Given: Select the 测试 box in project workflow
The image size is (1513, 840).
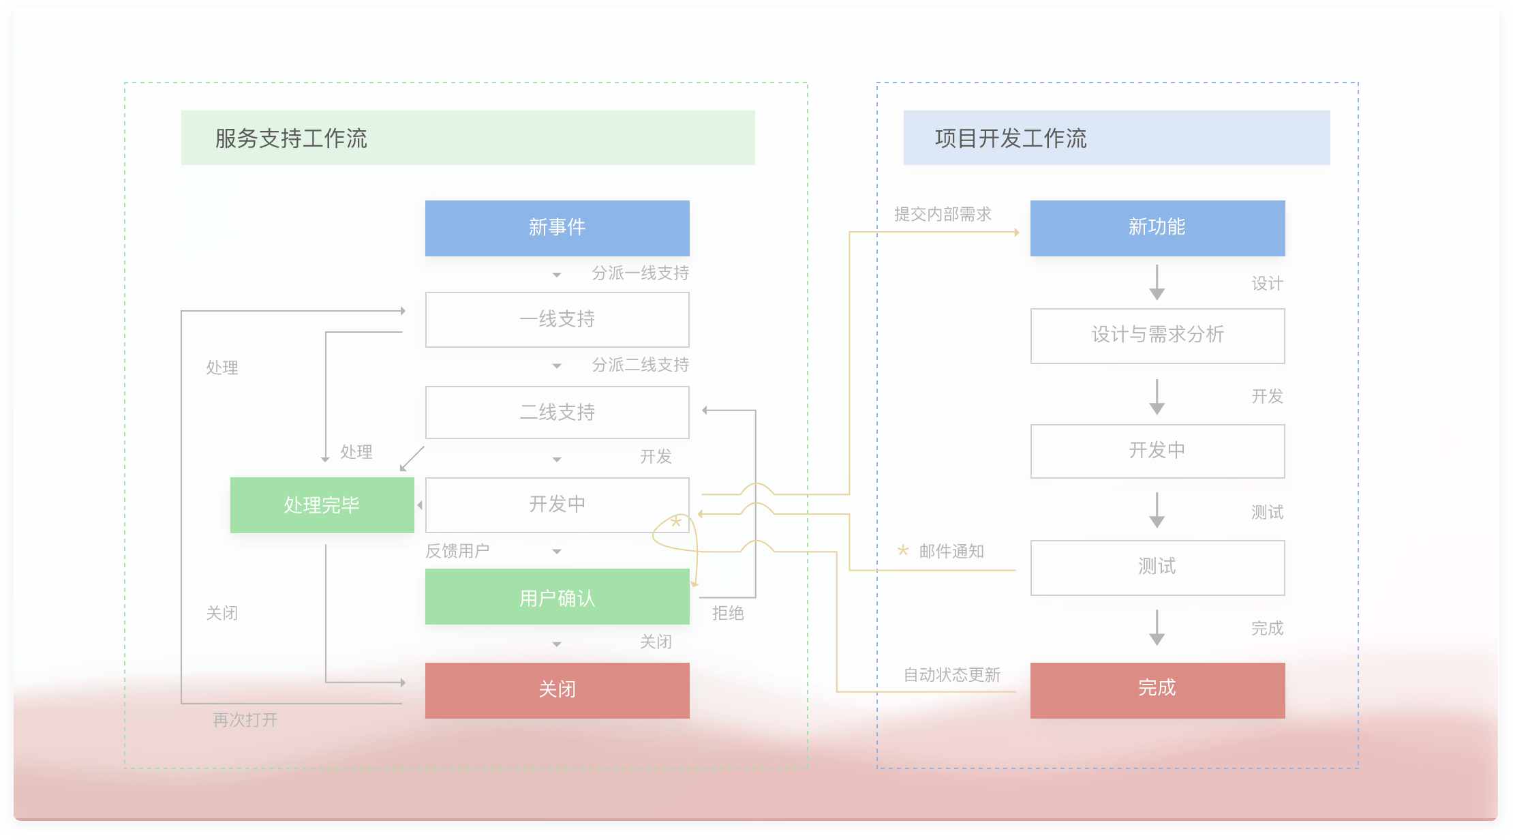Looking at the screenshot, I should 1157,567.
